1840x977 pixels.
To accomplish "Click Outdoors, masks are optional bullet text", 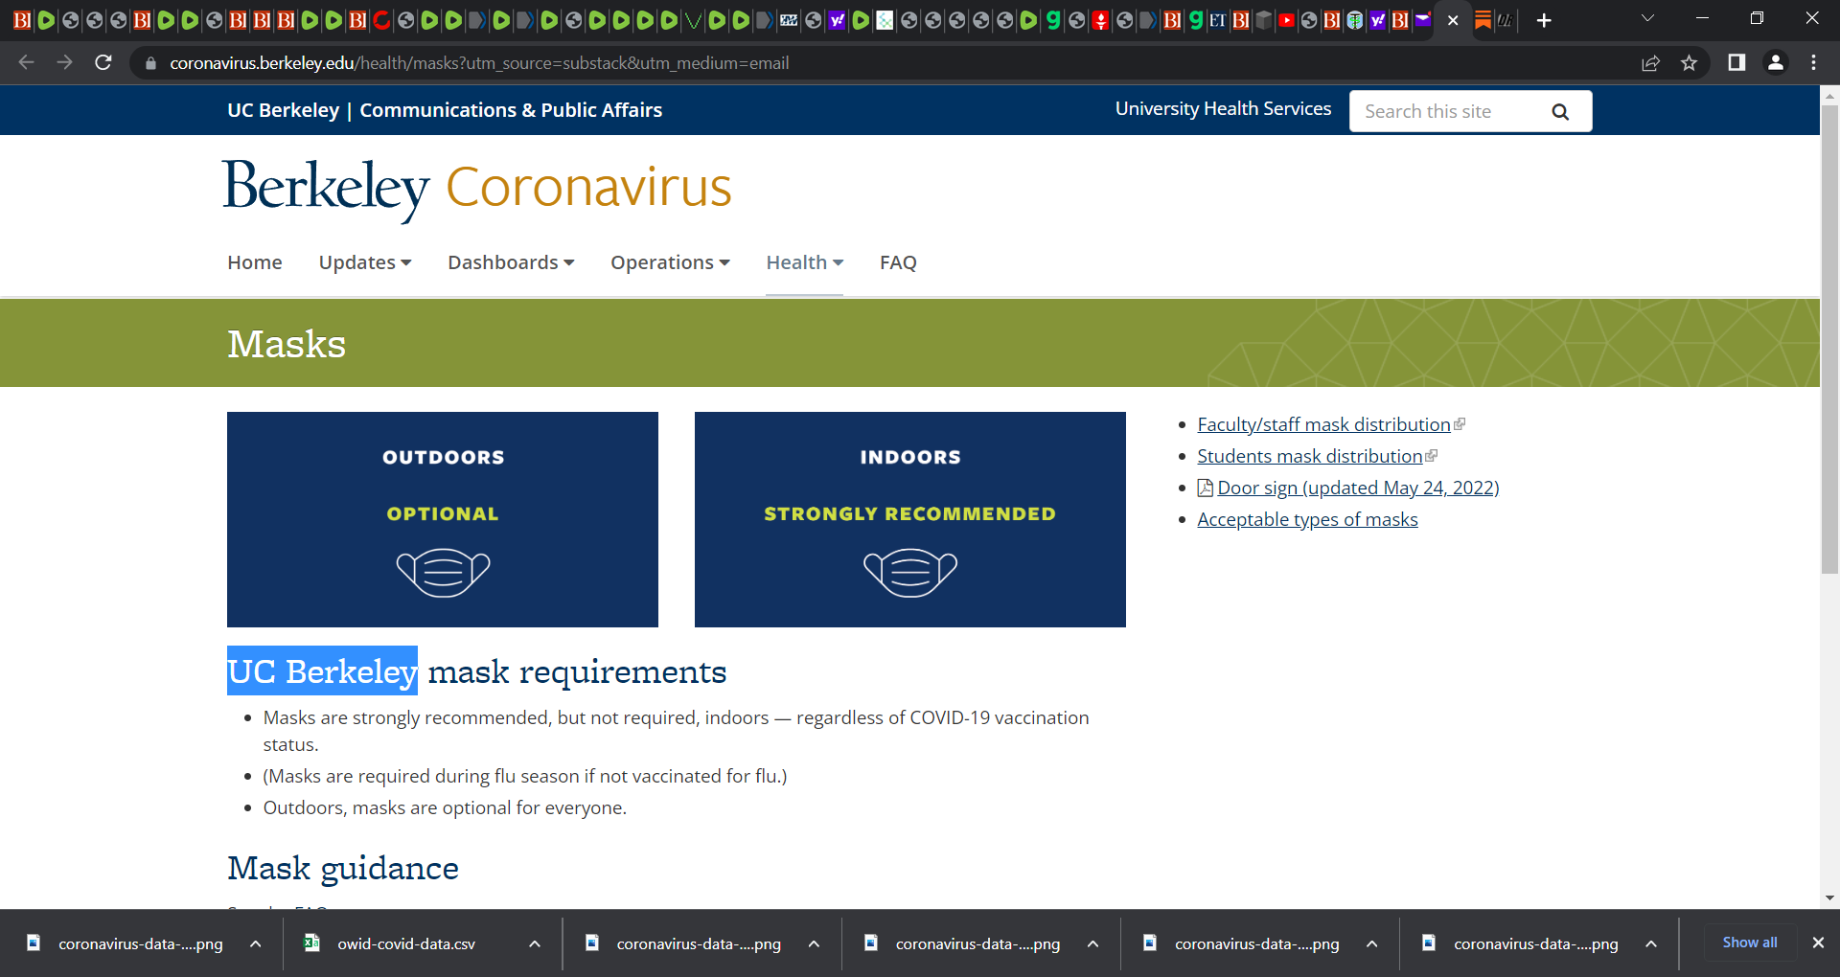I will coord(445,807).
